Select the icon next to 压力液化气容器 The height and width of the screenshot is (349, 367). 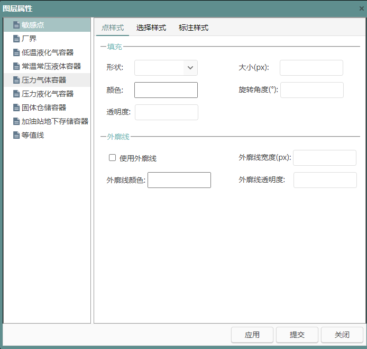tap(16, 94)
